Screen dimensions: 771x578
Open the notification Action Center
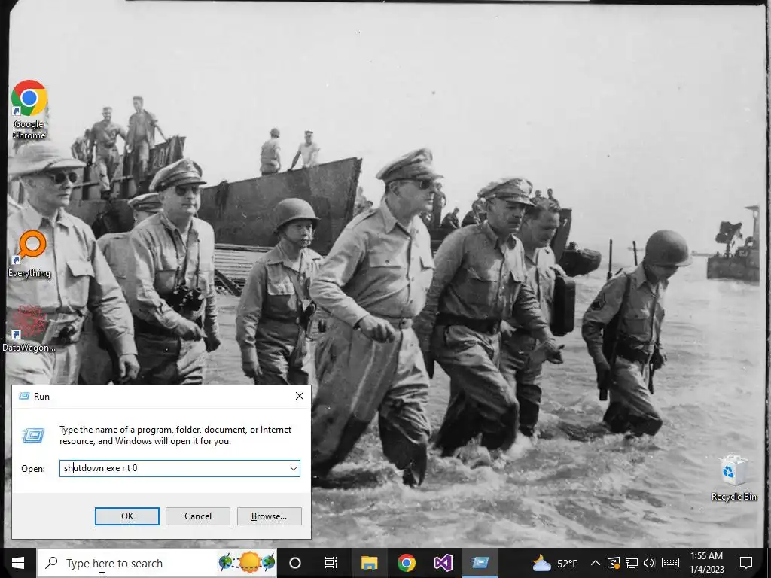[x=746, y=563]
